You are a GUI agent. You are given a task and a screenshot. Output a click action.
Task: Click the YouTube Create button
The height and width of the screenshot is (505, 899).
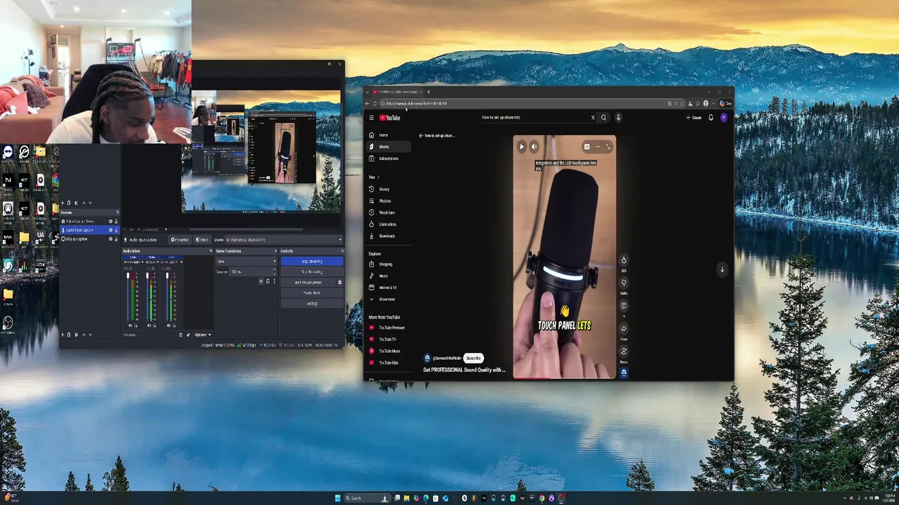(x=694, y=118)
